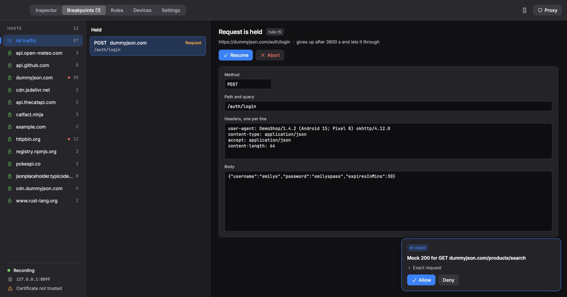Viewport: 567px width, 297px height.
Task: Click inside the Body text area
Action: tap(388, 201)
